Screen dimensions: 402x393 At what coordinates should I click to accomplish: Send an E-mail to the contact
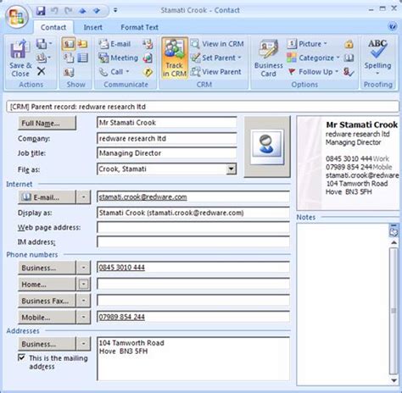click(x=114, y=44)
